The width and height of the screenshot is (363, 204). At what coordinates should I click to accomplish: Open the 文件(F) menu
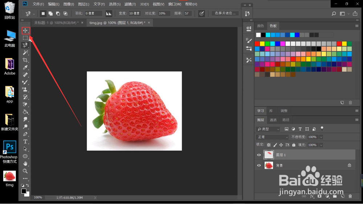click(38, 4)
